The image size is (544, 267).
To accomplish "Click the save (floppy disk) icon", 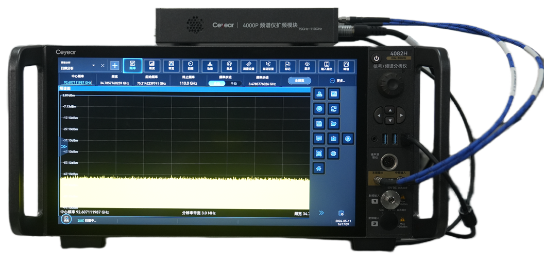I will point(319,124).
